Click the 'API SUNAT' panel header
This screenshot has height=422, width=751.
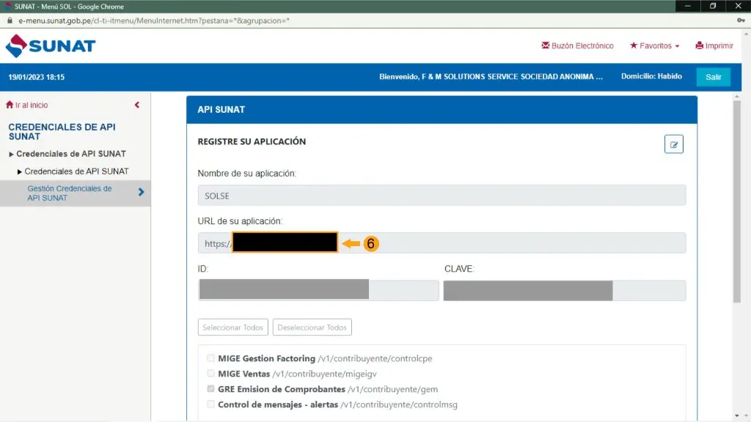[442, 110]
